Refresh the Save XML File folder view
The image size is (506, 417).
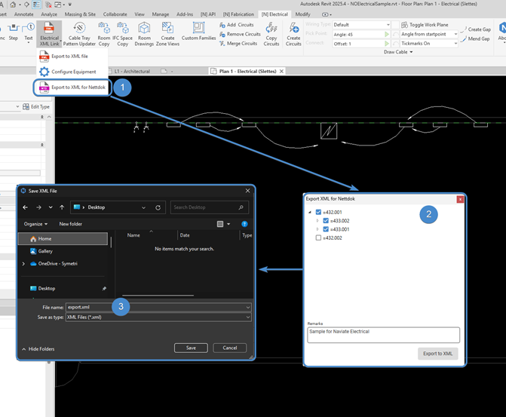(158, 207)
